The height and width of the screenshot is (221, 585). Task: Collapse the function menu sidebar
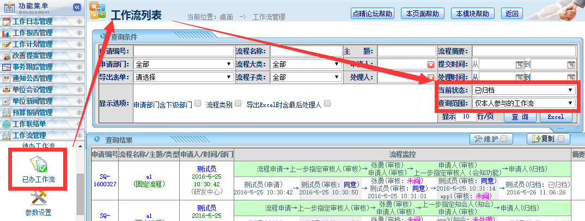click(x=77, y=8)
